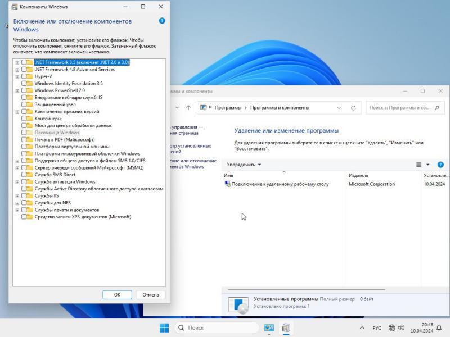Open Windows features on/off sidebar link
Screen dimensions: 450x337
coord(193,163)
